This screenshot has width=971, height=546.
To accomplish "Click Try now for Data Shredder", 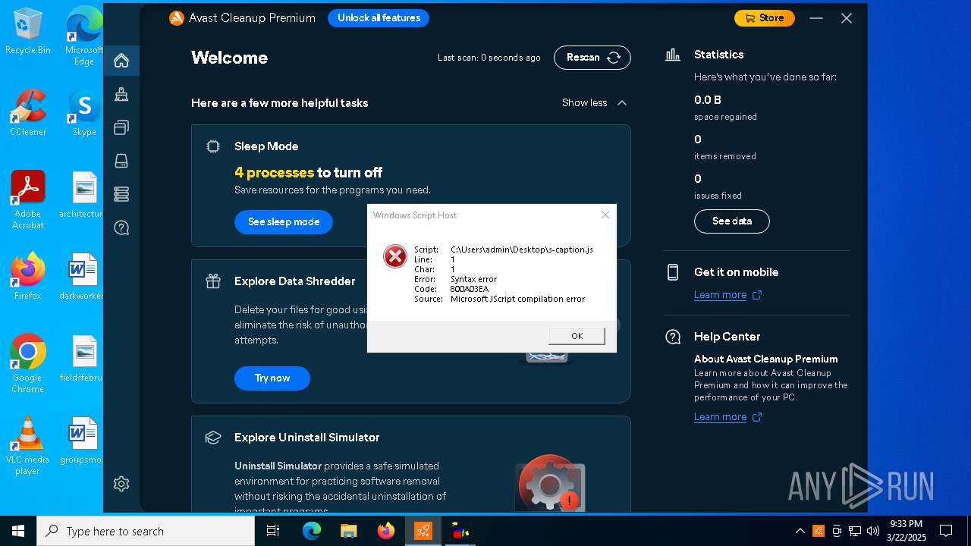I will pos(272,378).
